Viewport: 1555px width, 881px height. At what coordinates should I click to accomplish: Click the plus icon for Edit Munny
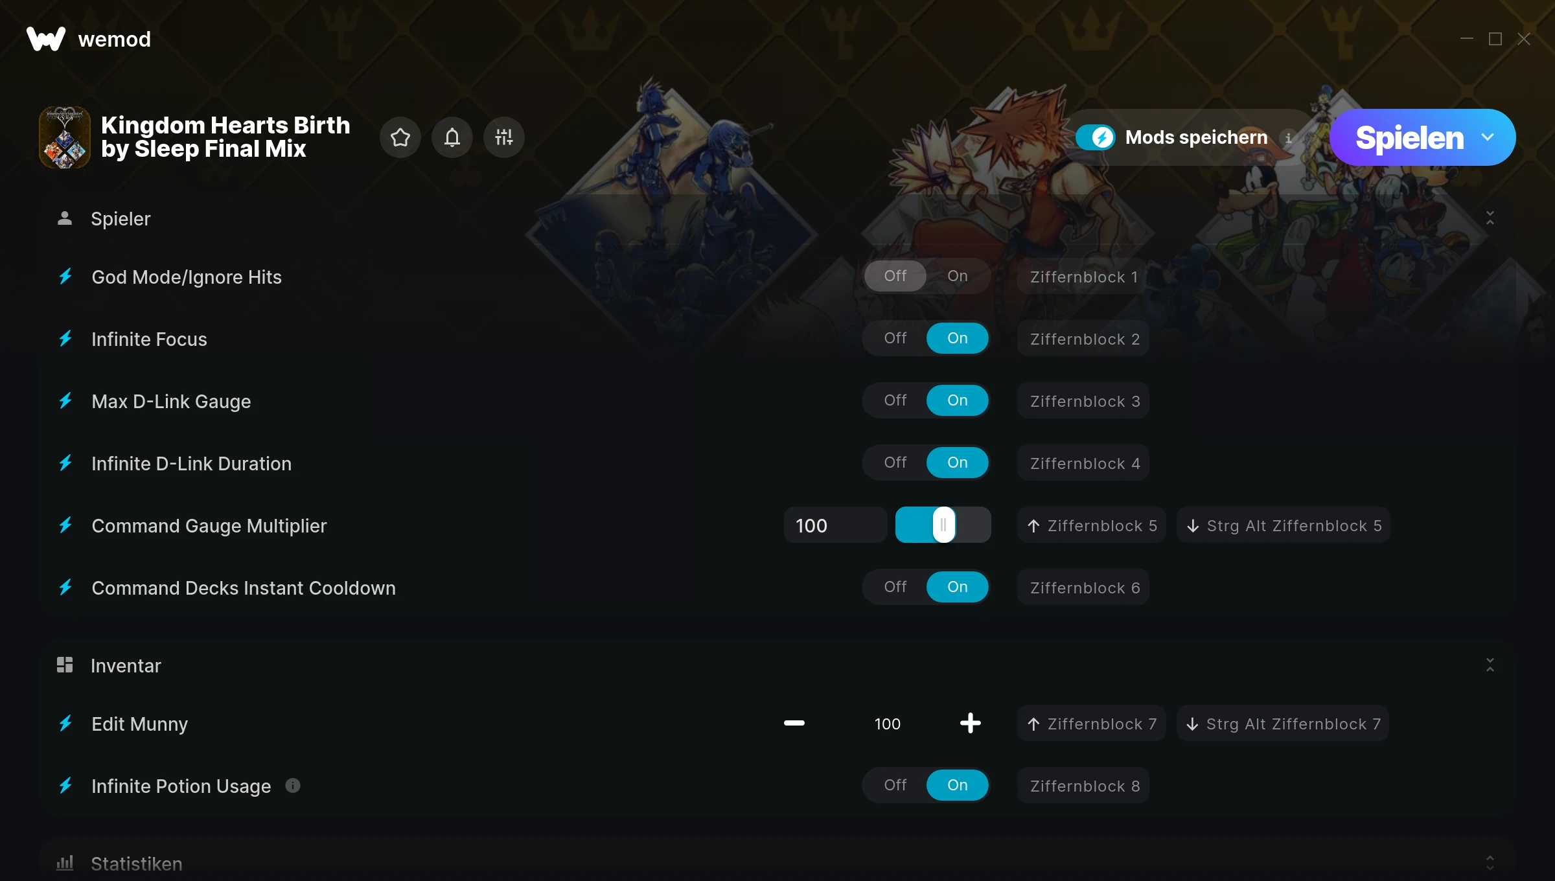[x=971, y=723]
